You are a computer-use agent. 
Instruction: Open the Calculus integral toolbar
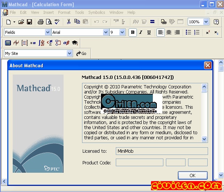pyautogui.click(x=41, y=43)
